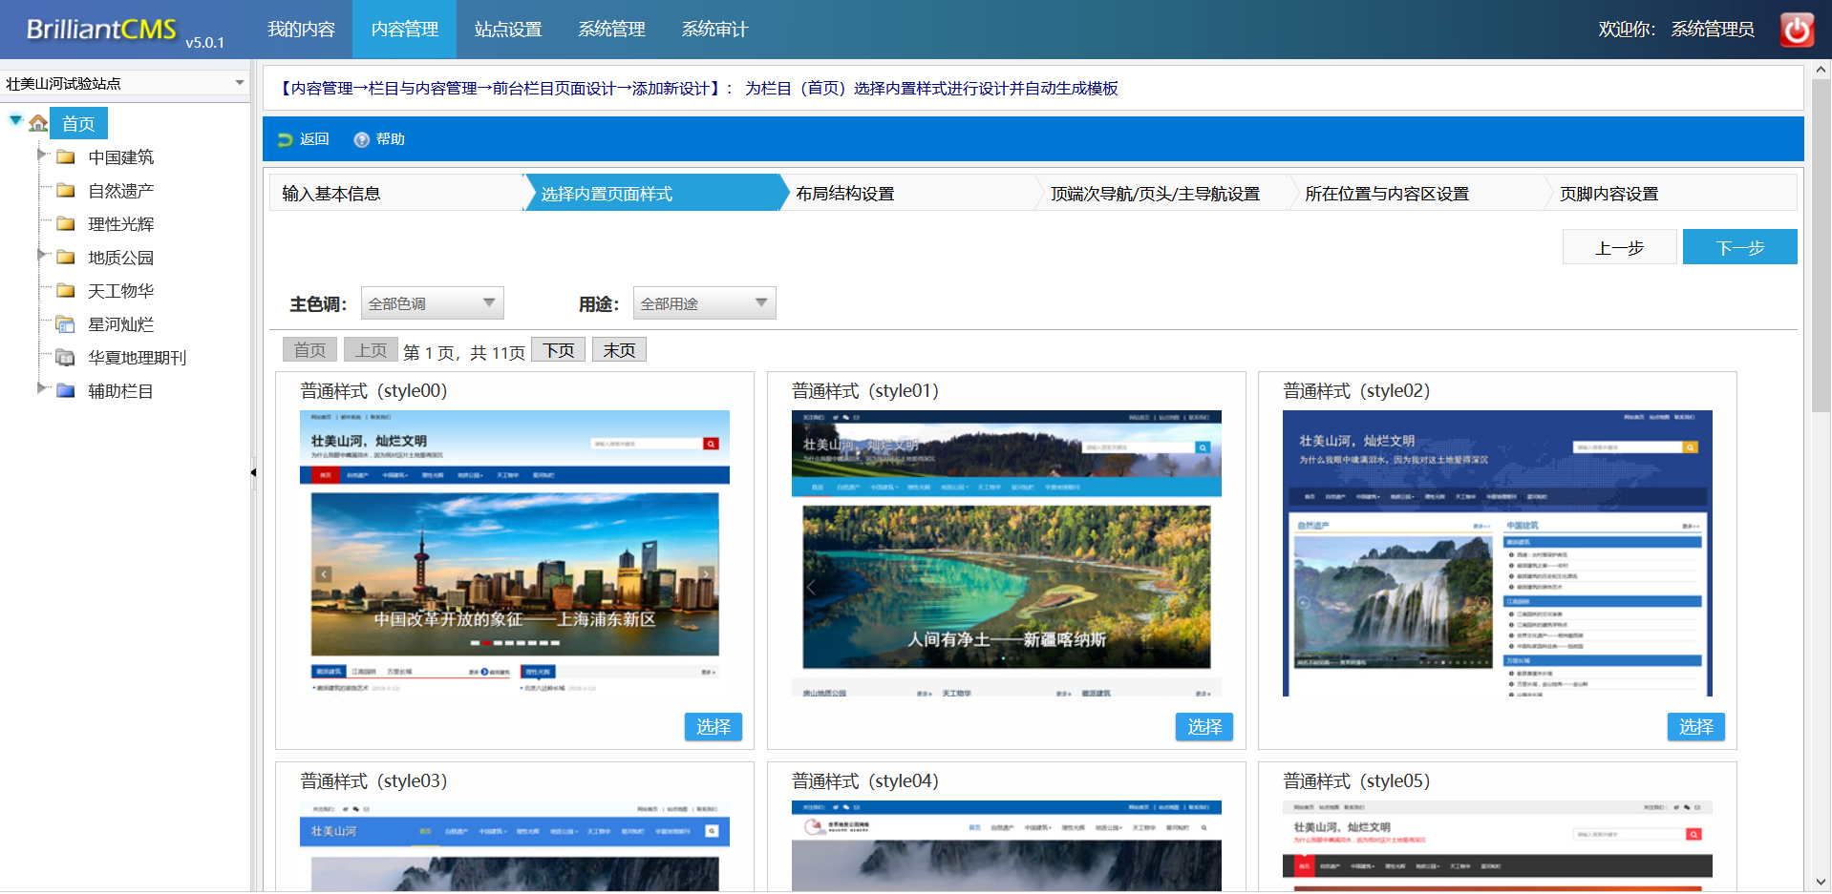Switch to 布局结构设置 step tab
Screen dimensions: 1832x894
pyautogui.click(x=845, y=194)
